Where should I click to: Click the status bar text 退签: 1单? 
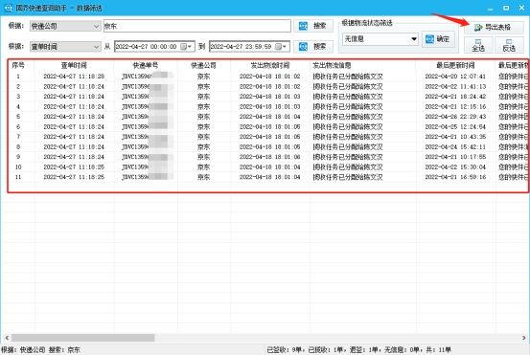tap(364, 349)
